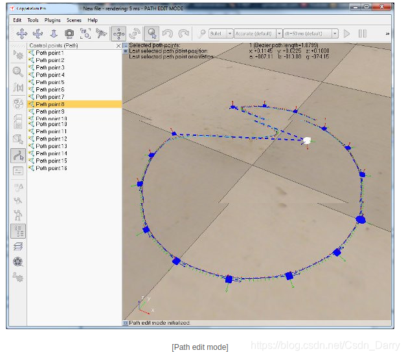The height and width of the screenshot is (357, 406).
Task: Toggle the object/item shift tool
Action: coord(118,34)
